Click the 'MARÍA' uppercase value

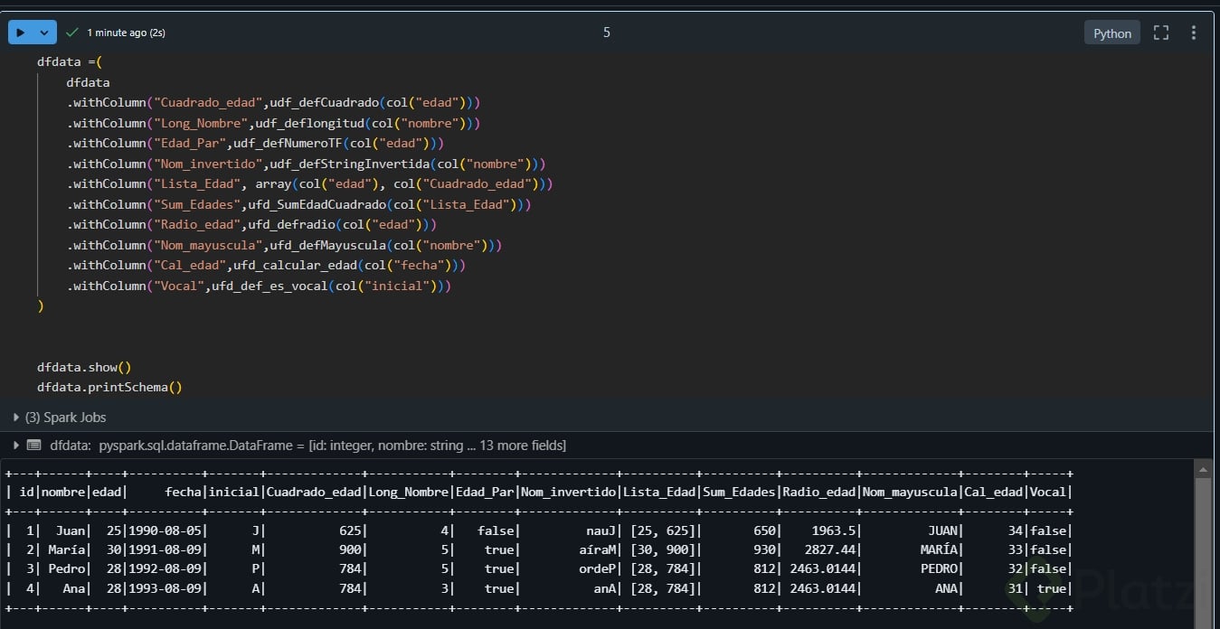click(x=939, y=549)
